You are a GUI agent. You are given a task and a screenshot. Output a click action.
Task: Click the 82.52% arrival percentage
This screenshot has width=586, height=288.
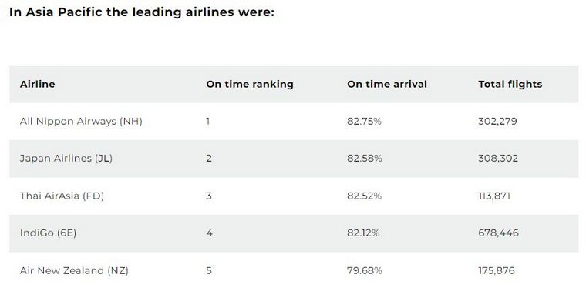(x=364, y=196)
